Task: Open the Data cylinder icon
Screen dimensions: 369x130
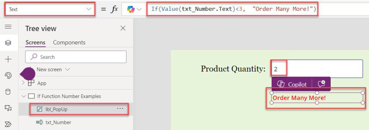Action: coord(8,92)
